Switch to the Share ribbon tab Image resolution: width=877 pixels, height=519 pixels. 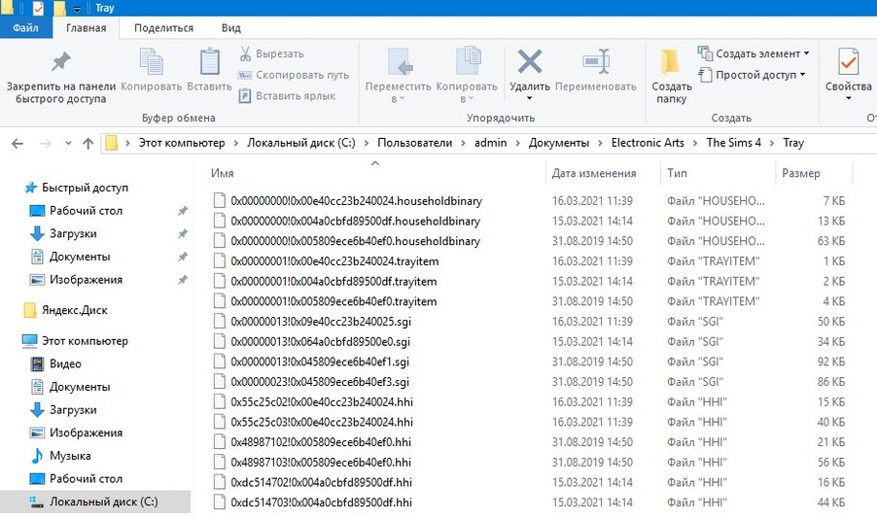(x=163, y=28)
